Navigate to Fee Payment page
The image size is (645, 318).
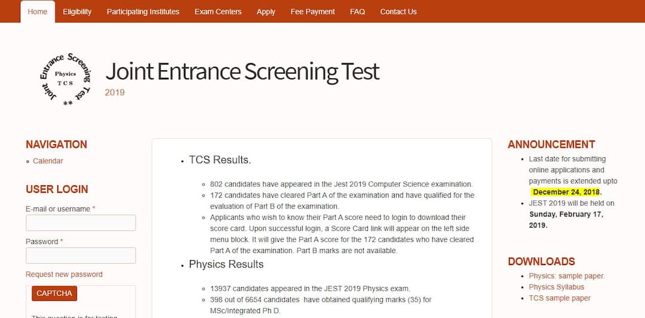pos(312,11)
